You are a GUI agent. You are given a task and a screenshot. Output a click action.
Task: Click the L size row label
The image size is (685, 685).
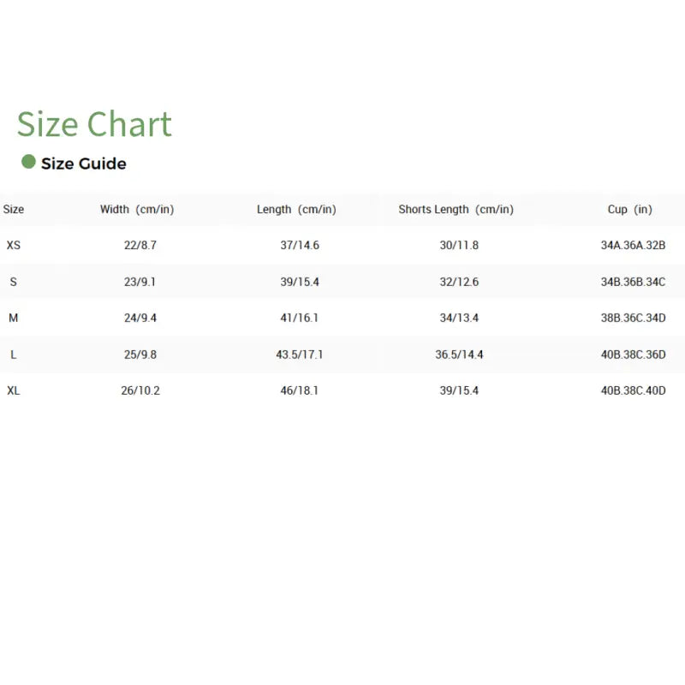tap(14, 354)
